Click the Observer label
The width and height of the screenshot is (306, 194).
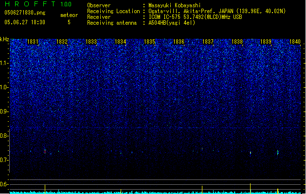[x=99, y=5]
